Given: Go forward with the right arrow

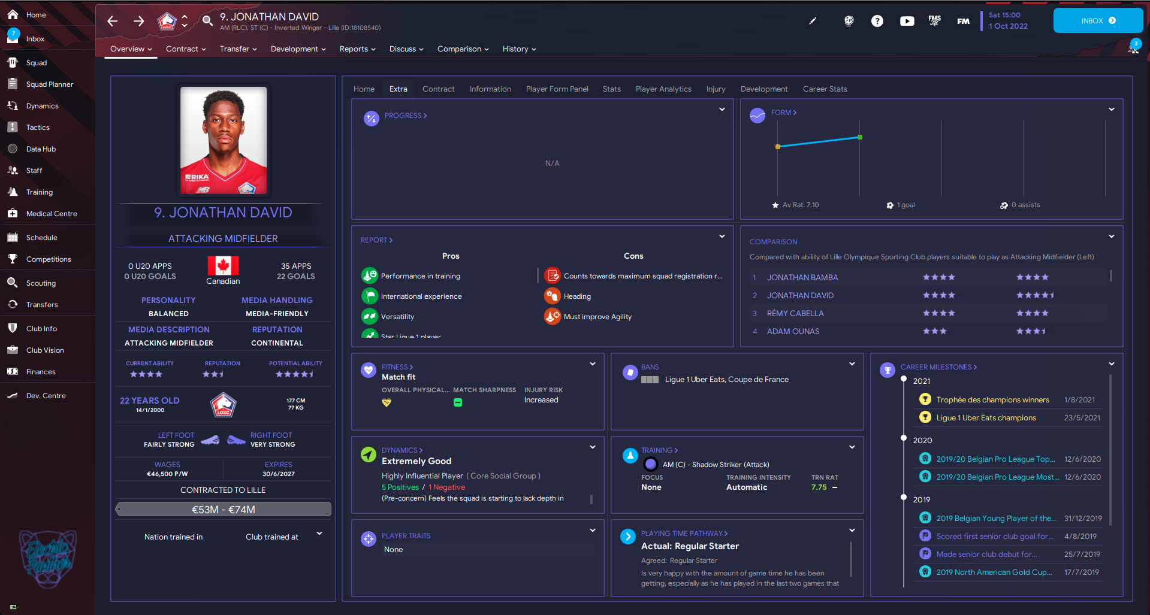Looking at the screenshot, I should (139, 21).
